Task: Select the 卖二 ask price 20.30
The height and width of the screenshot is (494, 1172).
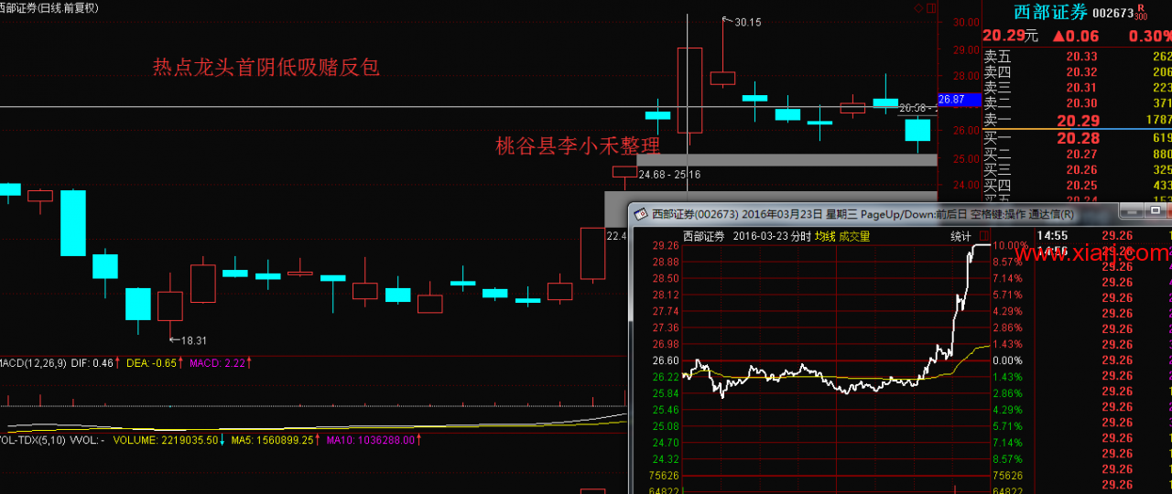Action: [x=1081, y=103]
